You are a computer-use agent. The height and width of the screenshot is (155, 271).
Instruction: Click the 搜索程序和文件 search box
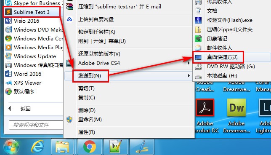pyautogui.click(x=36, y=125)
